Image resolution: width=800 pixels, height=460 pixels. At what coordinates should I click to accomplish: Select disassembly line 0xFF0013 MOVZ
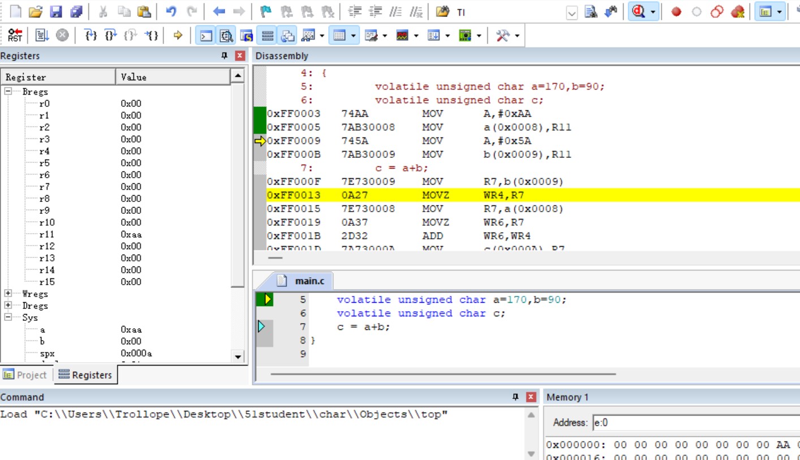click(533, 195)
